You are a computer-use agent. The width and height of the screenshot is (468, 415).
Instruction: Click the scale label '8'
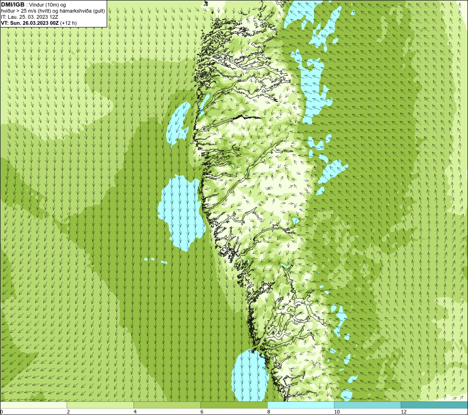tap(269, 412)
